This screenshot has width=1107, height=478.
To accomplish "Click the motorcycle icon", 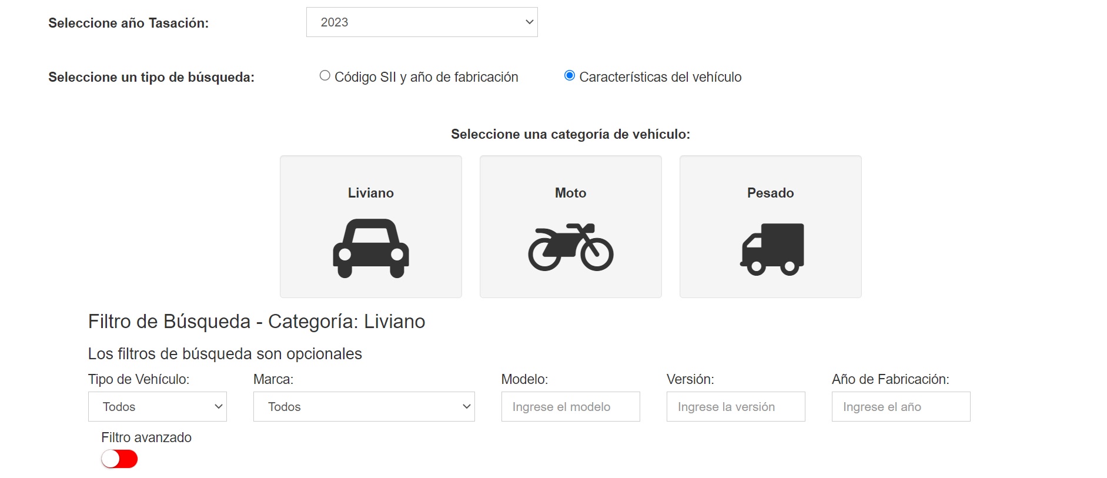I will [570, 247].
